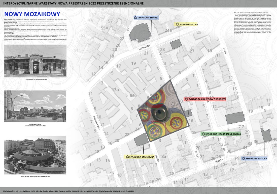Click the star icon beside Synagoga Kupa
277x194 pixels.
click(x=178, y=24)
